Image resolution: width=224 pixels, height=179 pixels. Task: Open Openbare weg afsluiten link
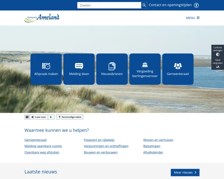pyautogui.click(x=42, y=153)
